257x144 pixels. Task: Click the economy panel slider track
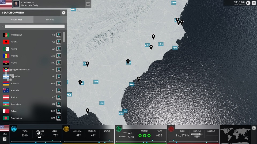point(141,142)
